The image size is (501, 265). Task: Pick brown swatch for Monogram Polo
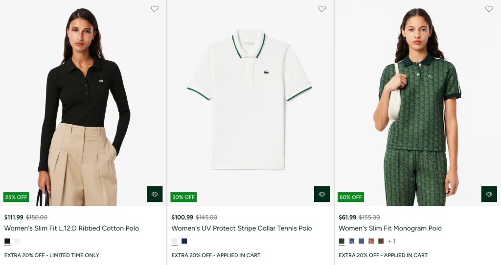[381, 241]
